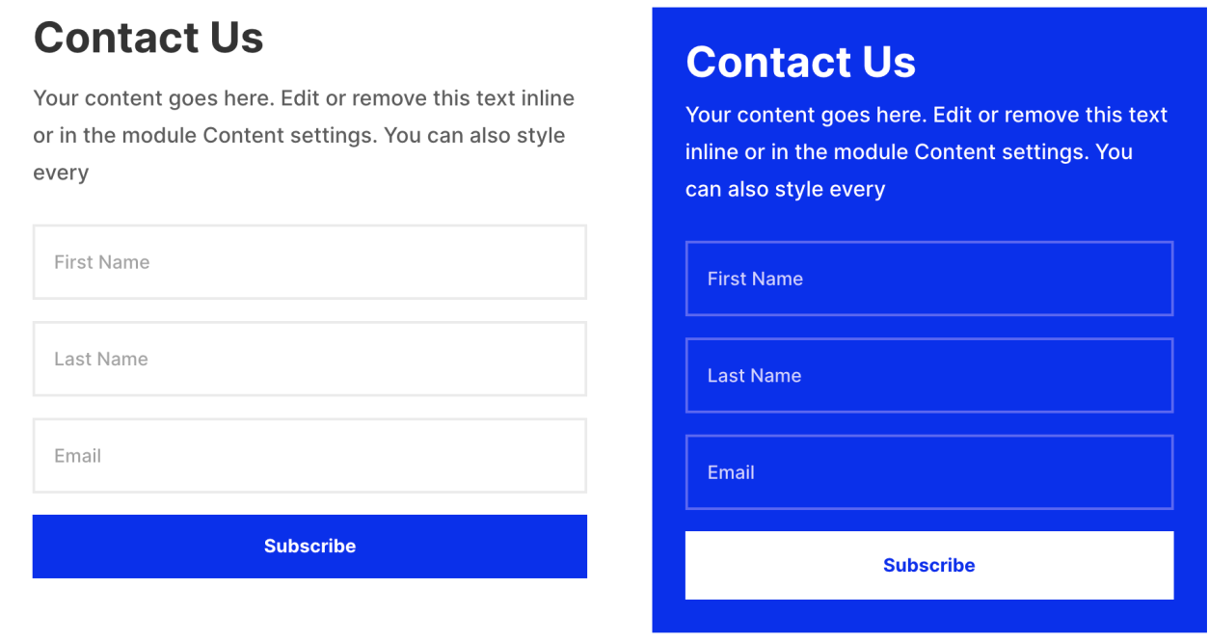
Task: Click the blue Subscribe button on the left form
Action: click(309, 546)
